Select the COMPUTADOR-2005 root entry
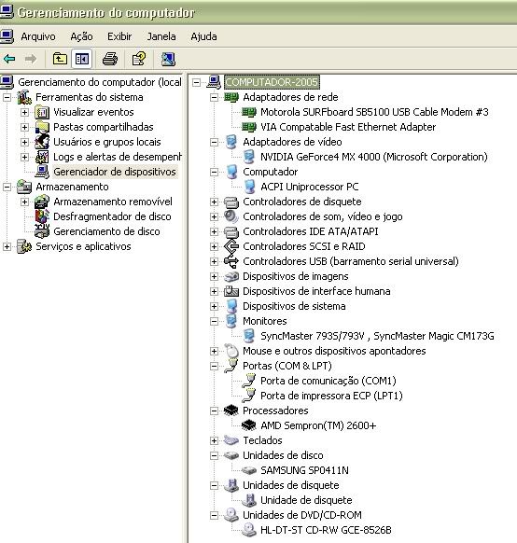 click(x=272, y=82)
